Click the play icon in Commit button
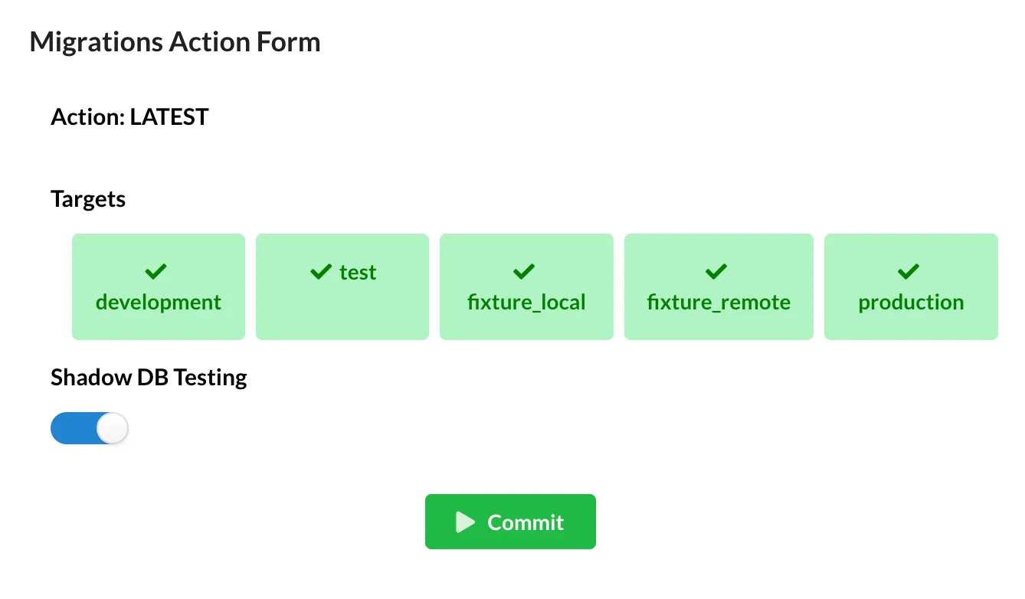The height and width of the screenshot is (599, 1025). point(465,522)
